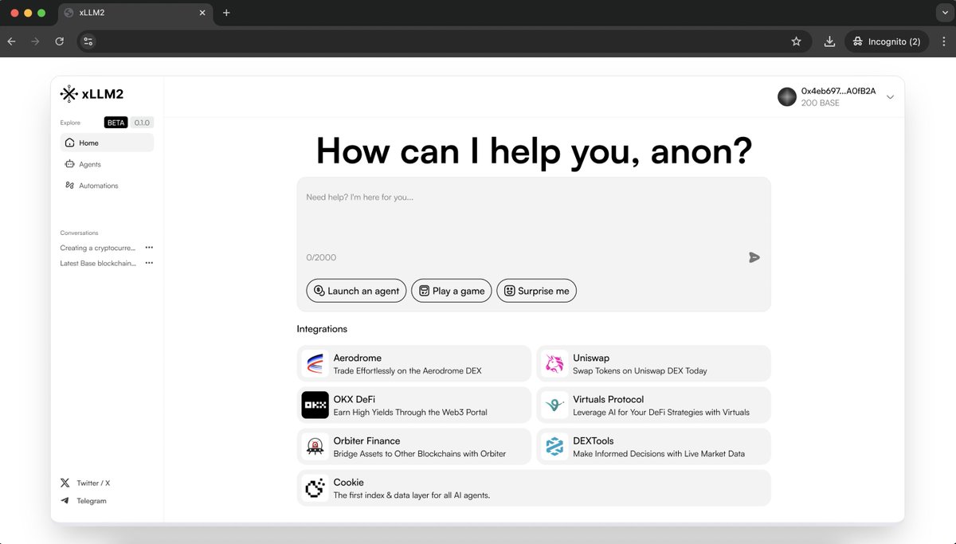Click the Aerodrome logo icon

click(315, 364)
